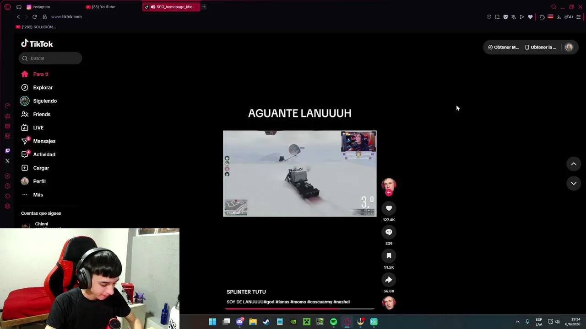Open Spotify from the taskbar
586x329 pixels.
[x=333, y=322]
